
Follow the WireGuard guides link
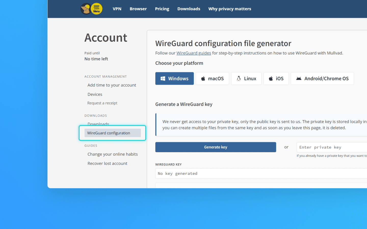[x=194, y=53]
